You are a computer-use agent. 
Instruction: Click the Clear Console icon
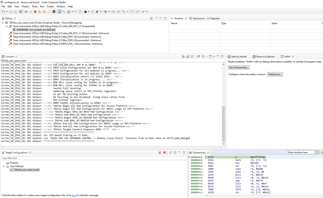click(x=183, y=56)
